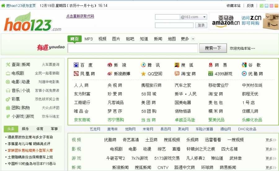
Task: Click the shopping bag icon beside 团购
Action: [8, 108]
